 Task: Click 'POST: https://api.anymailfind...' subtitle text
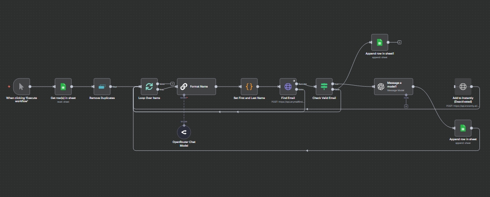pos(288,102)
